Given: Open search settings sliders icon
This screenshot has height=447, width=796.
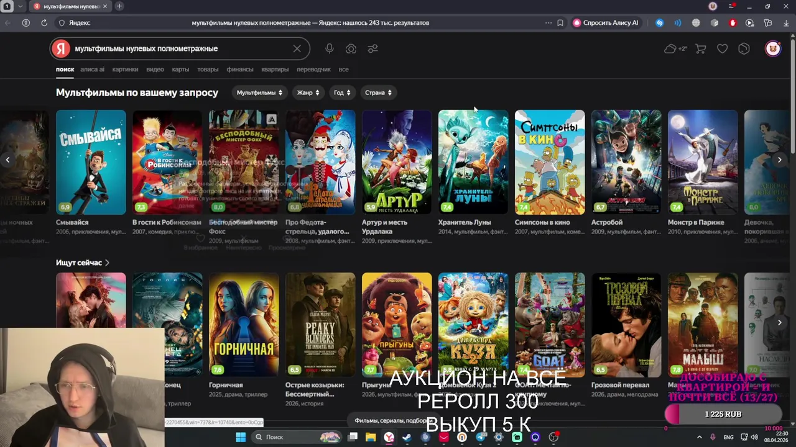Looking at the screenshot, I should tap(373, 48).
